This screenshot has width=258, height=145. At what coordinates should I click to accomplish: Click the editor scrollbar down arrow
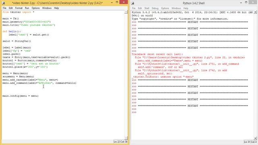click(126, 138)
